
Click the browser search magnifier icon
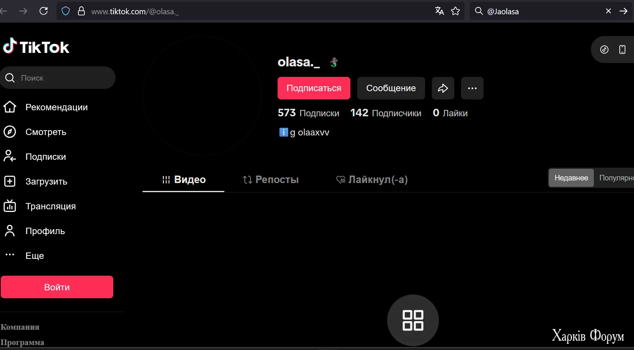pyautogui.click(x=479, y=11)
